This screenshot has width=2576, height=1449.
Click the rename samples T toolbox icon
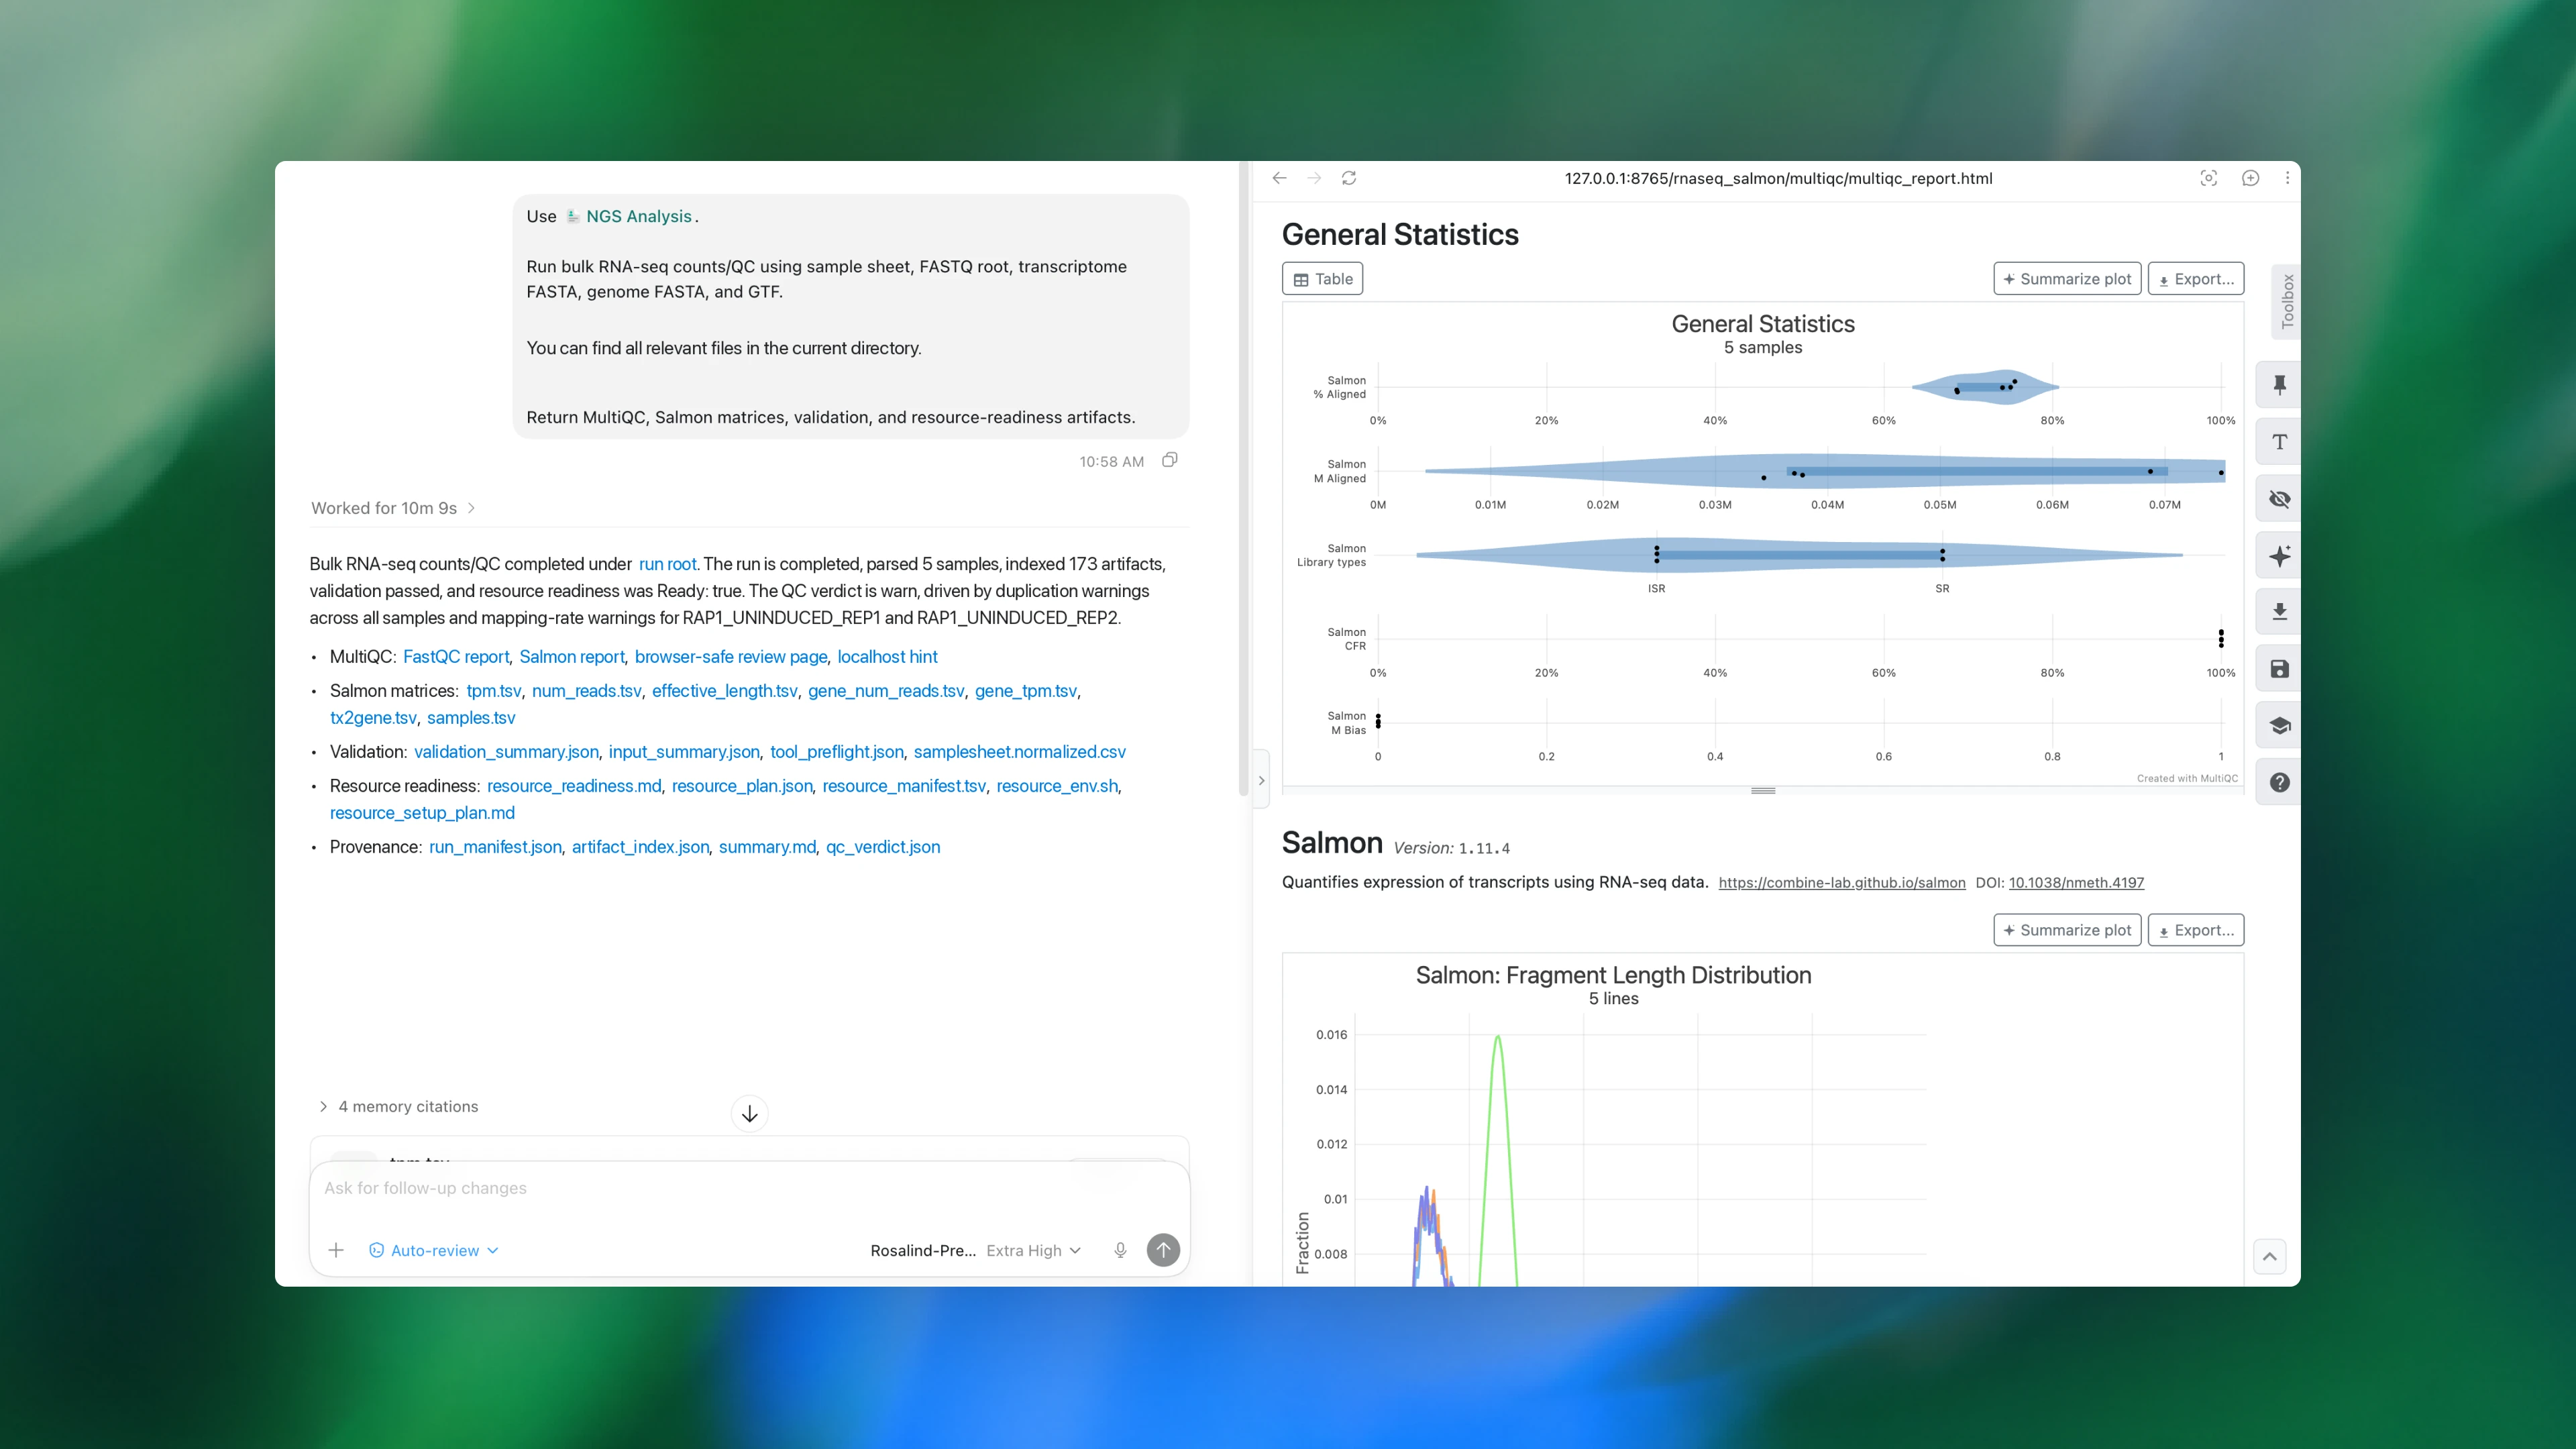point(2279,442)
